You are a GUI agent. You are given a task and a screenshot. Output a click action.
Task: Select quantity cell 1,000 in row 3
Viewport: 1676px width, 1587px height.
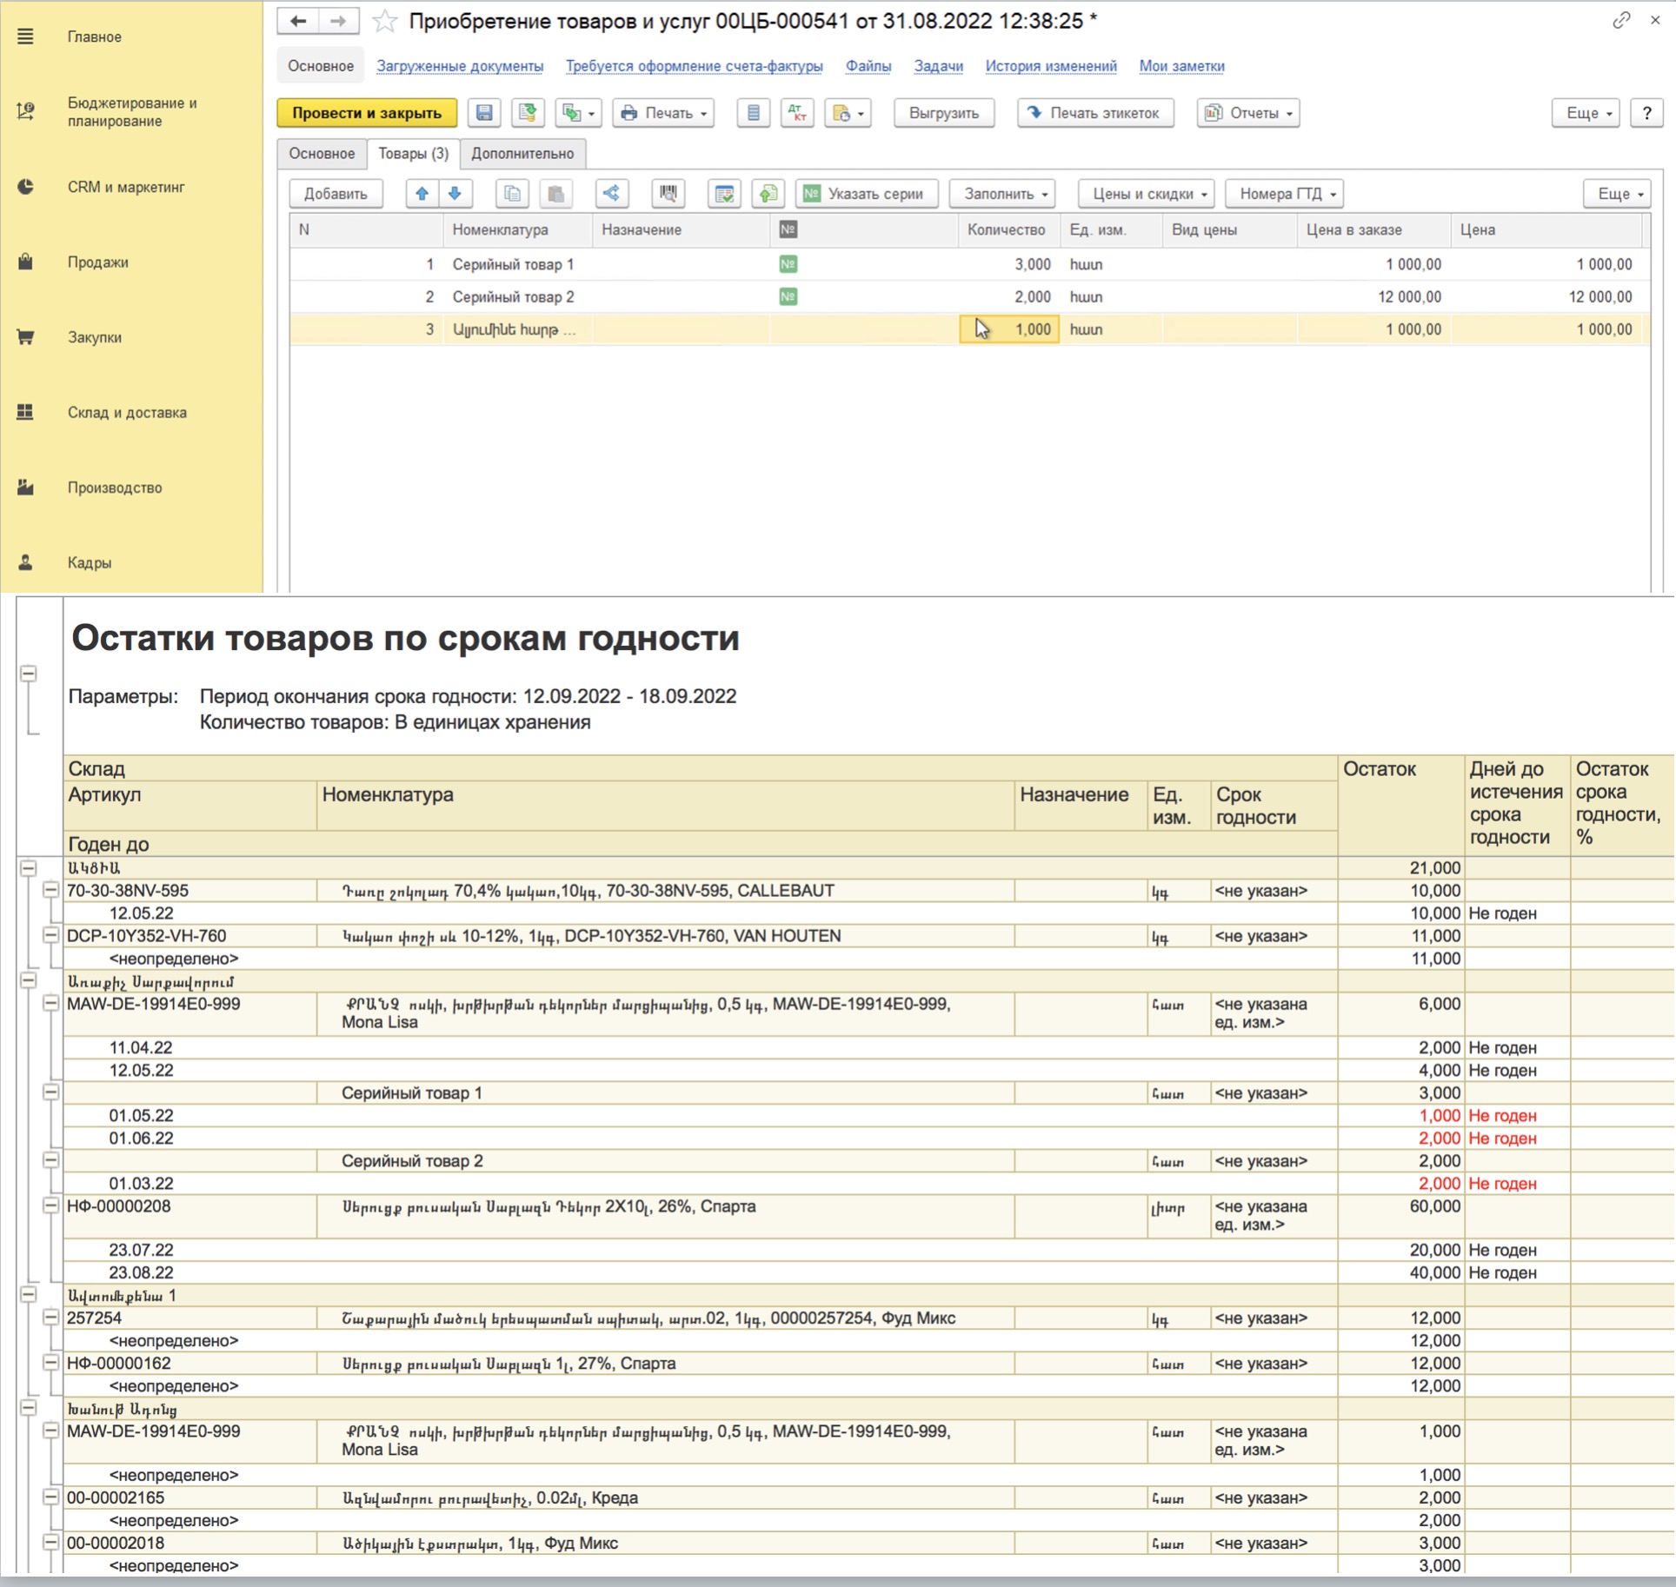1009,329
